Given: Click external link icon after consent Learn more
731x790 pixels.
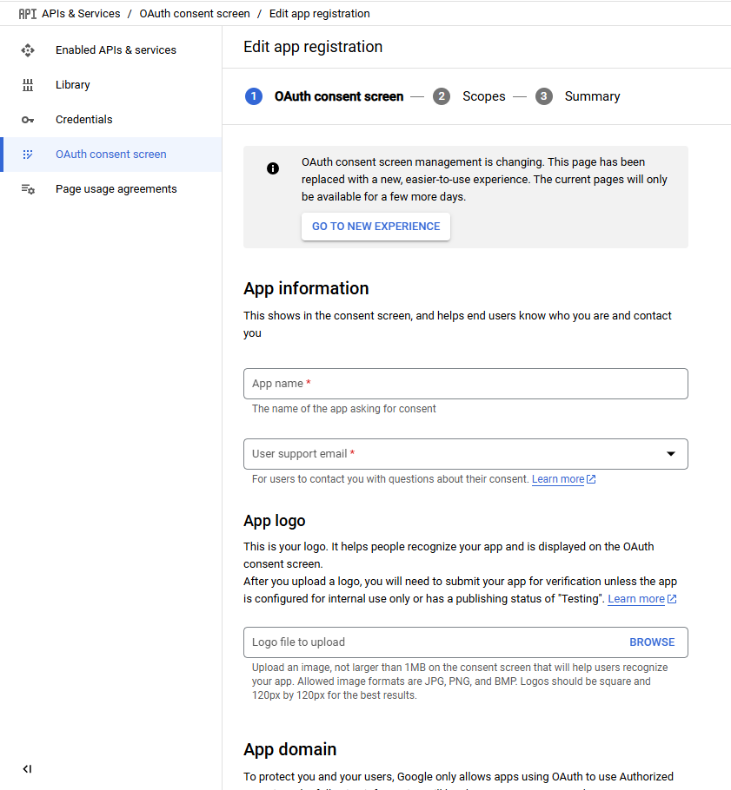Looking at the screenshot, I should point(591,479).
